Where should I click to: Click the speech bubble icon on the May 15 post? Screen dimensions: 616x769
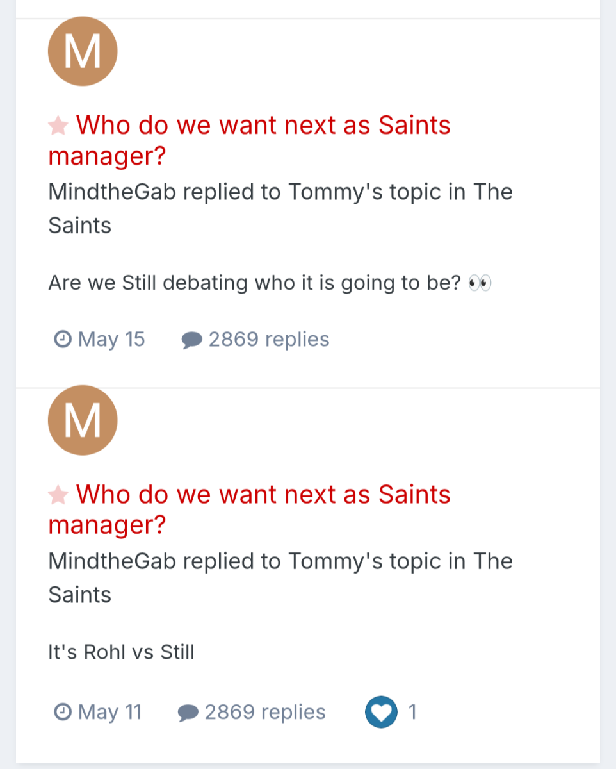click(192, 340)
